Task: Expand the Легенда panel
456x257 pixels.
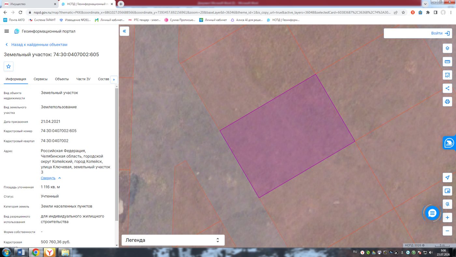Action: click(173, 240)
